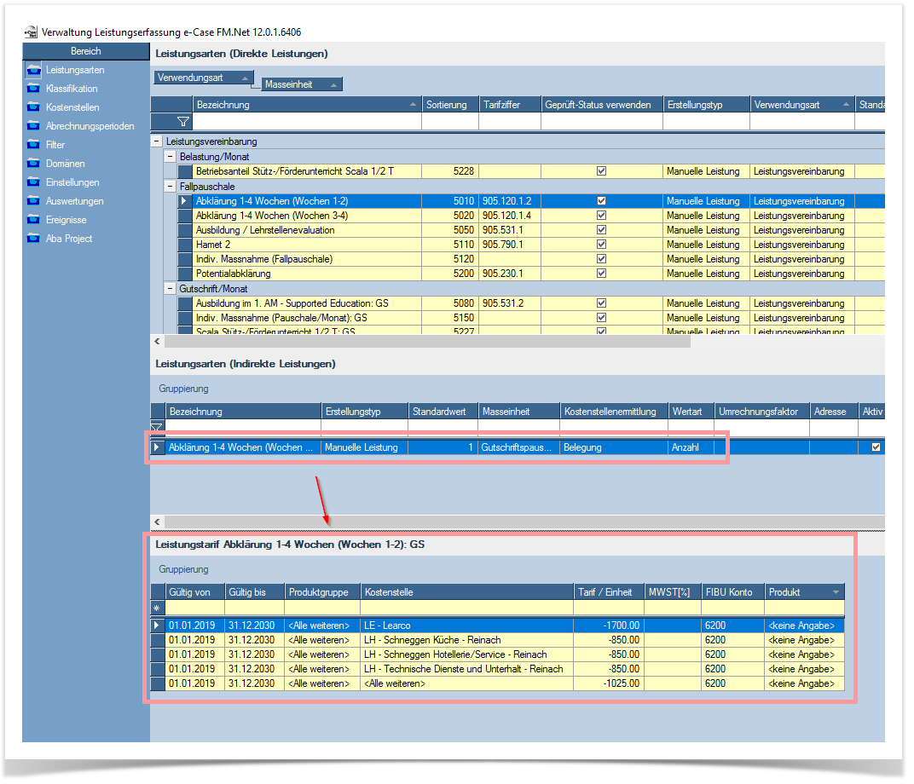The height and width of the screenshot is (784, 914).
Task: Sort by Bezeichnung column in direct services
Action: pos(307,105)
